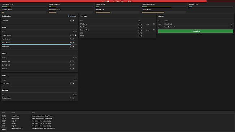Click the Woodcutting skill progress bar
235x132 pixels.
pyautogui.click(x=164, y=7)
